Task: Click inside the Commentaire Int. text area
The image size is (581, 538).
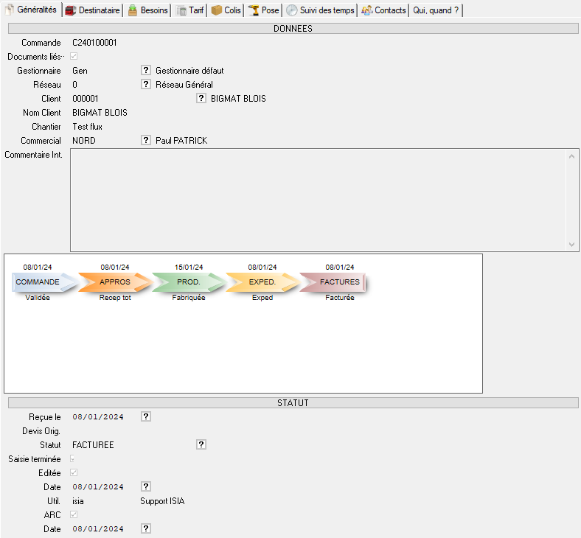Action: pyautogui.click(x=317, y=200)
